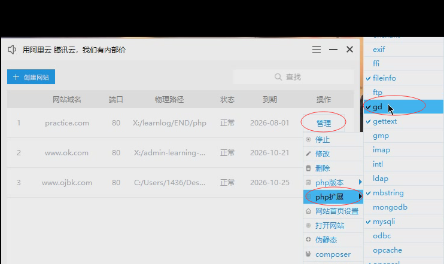The height and width of the screenshot is (264, 444).
Task: Select the www.ok.com domain cell
Action: pyautogui.click(x=66, y=153)
